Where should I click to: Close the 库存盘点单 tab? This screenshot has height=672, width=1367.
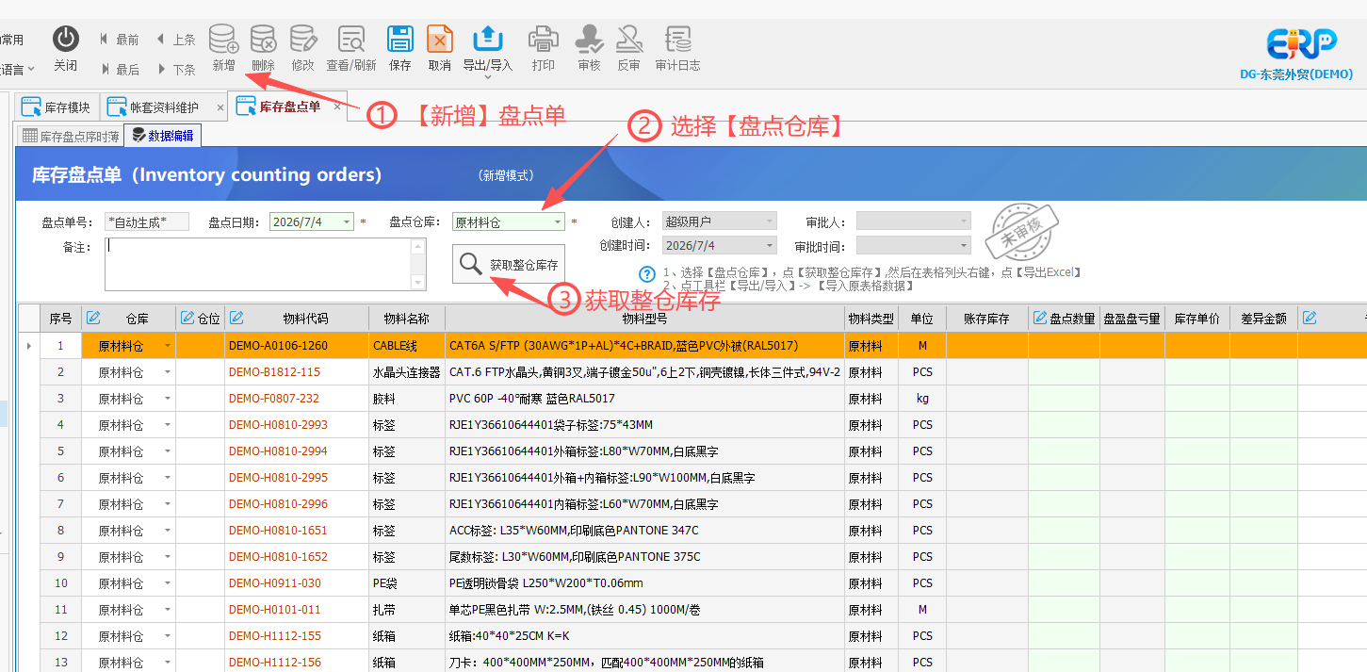pyautogui.click(x=337, y=107)
